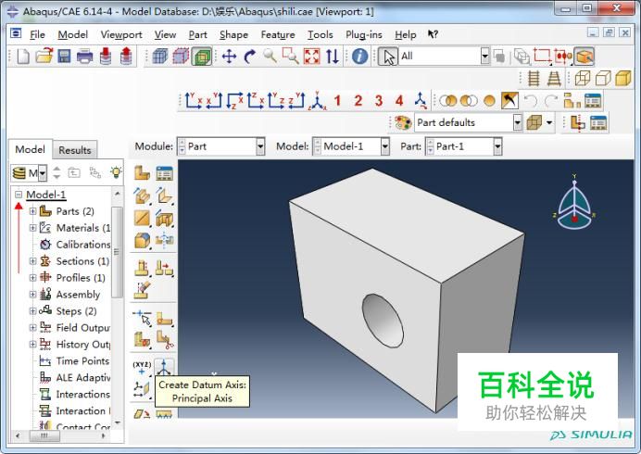Open the Feature menu
Image resolution: width=641 pixels, height=454 pixels.
click(x=278, y=35)
